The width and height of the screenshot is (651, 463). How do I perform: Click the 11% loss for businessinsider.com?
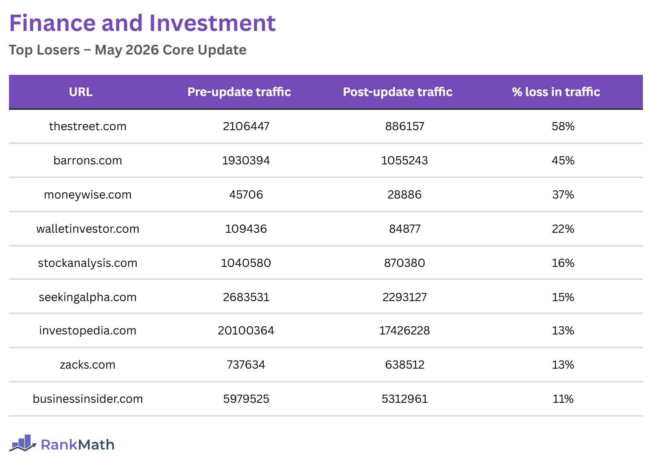(563, 399)
